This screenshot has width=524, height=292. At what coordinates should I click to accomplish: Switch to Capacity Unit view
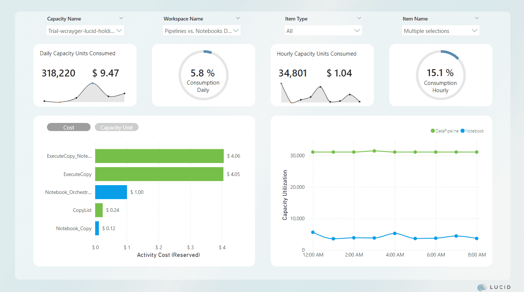[x=116, y=127]
